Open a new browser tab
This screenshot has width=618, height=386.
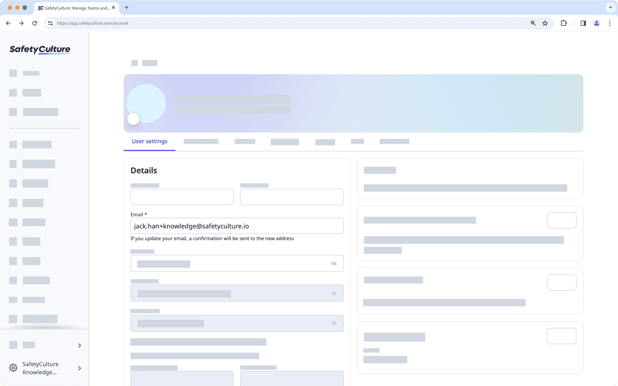[x=127, y=7]
